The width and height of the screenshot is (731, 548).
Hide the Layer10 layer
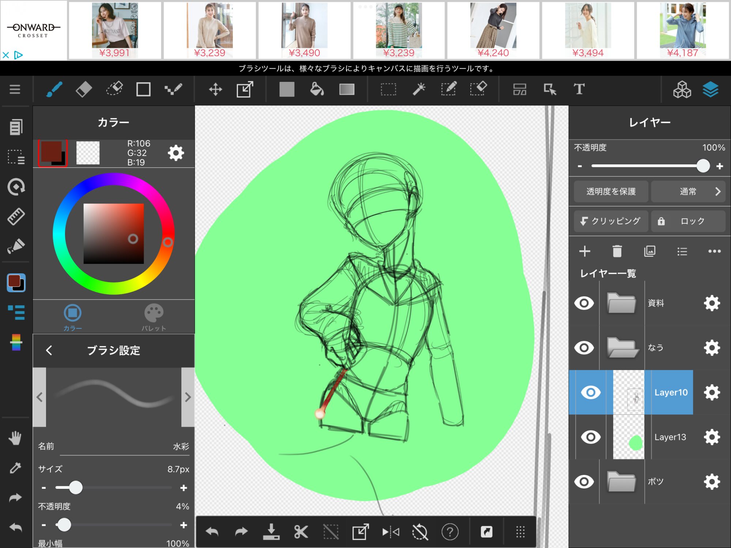(x=591, y=392)
